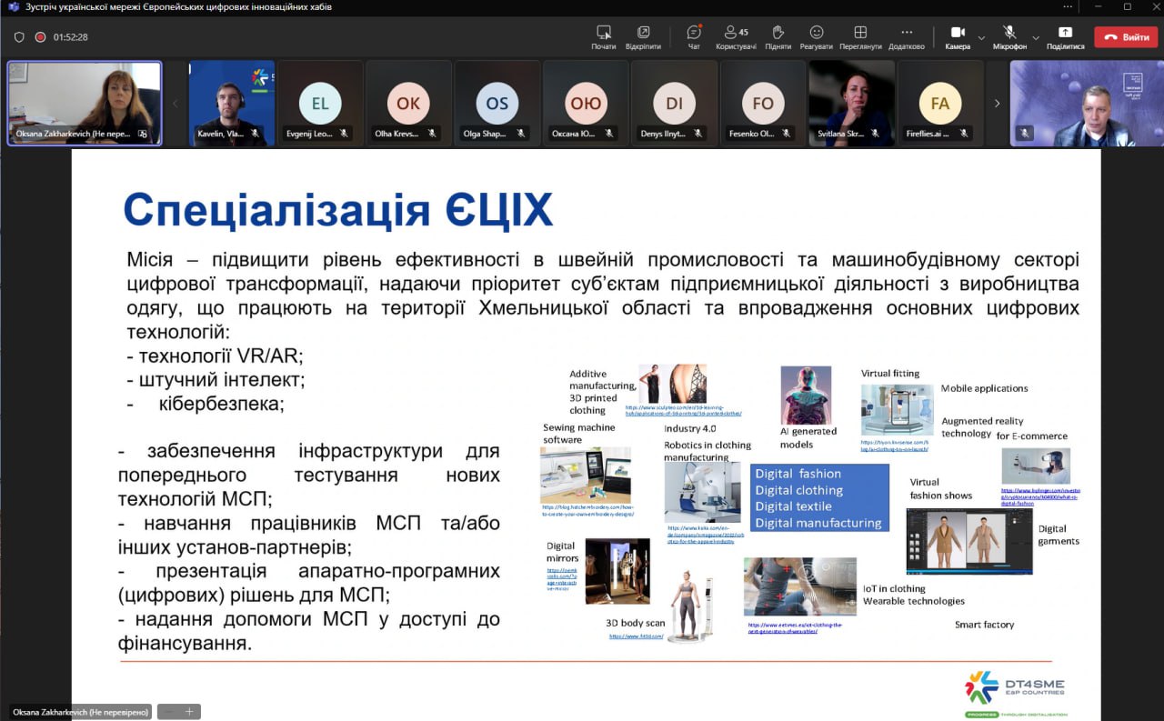This screenshot has width=1164, height=721.
Task: Click the shield security icon near the timer
Action: [x=19, y=37]
